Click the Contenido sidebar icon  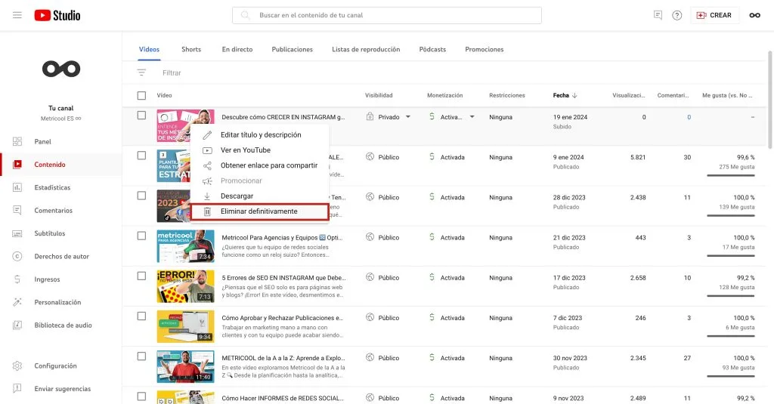(x=17, y=165)
